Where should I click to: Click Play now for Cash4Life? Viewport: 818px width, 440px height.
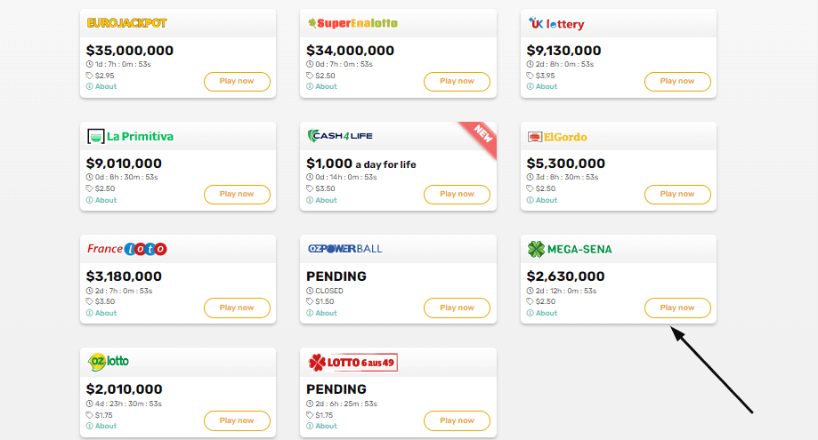(457, 195)
